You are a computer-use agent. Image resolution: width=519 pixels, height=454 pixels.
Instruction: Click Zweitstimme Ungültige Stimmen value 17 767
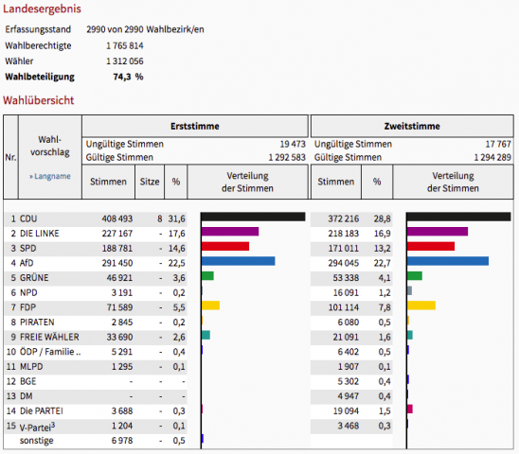pos(498,144)
